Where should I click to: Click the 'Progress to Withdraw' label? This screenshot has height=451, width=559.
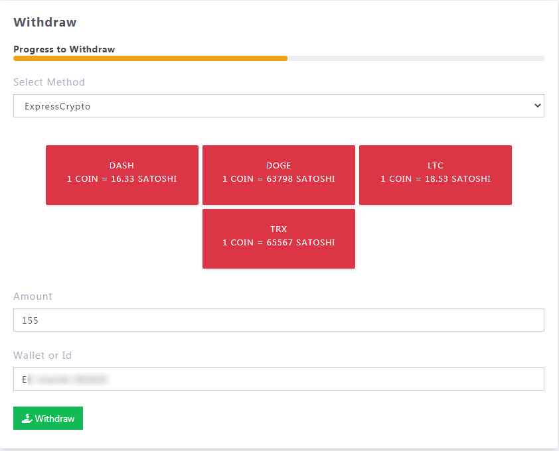coord(64,49)
